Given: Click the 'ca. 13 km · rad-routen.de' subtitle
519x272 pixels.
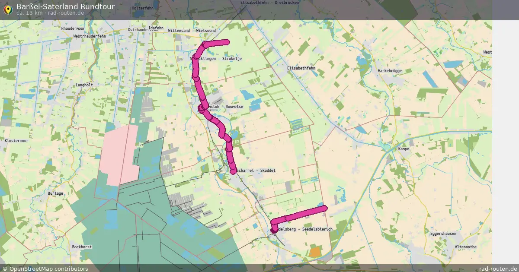Looking at the screenshot, I should pyautogui.click(x=50, y=13).
